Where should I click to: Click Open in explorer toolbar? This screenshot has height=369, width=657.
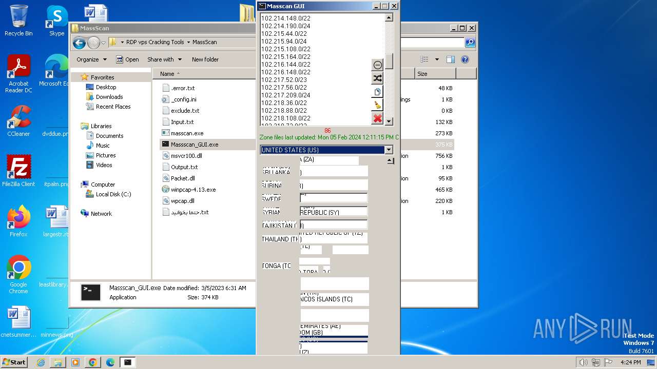pos(127,59)
